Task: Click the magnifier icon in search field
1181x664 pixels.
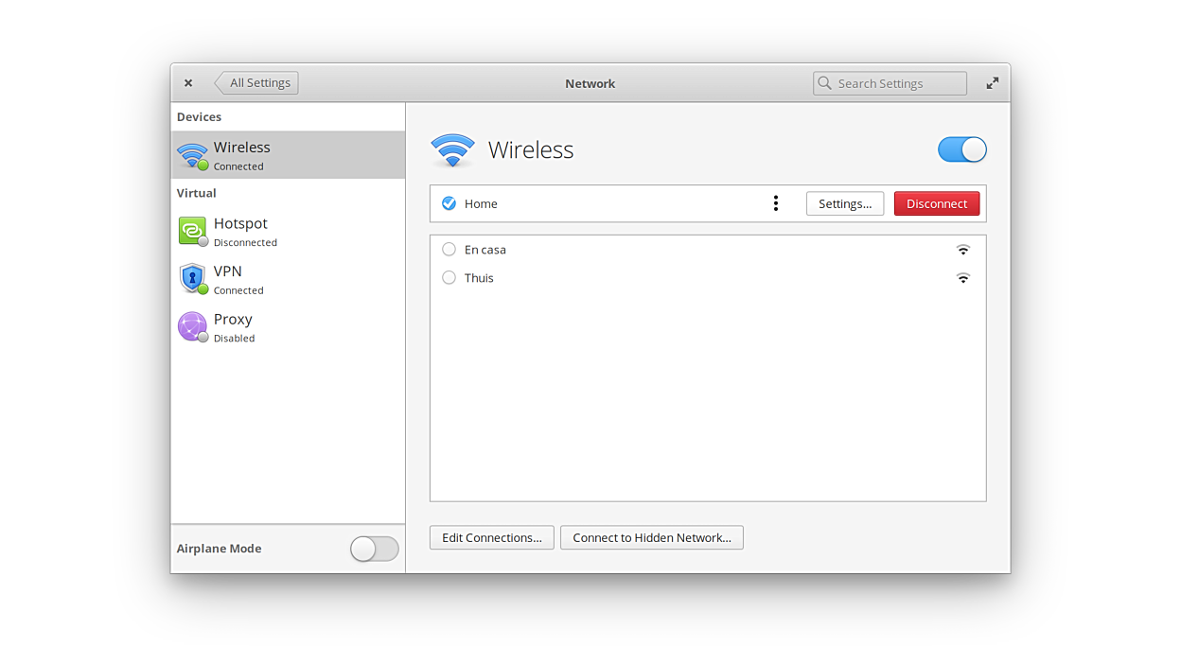Action: coord(825,83)
